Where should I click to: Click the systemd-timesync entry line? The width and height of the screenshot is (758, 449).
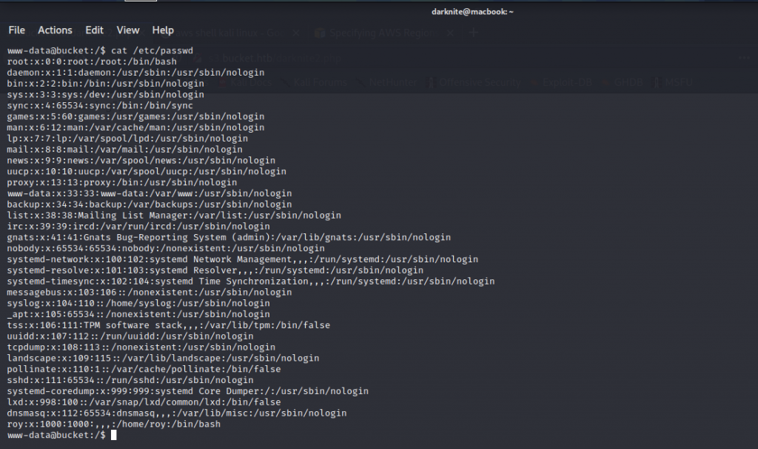[250, 282]
